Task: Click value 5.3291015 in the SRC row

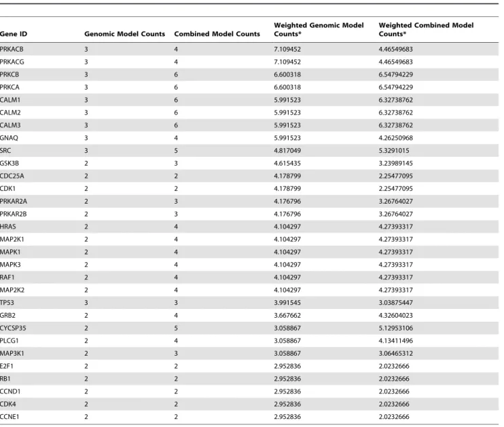Action: pos(394,151)
